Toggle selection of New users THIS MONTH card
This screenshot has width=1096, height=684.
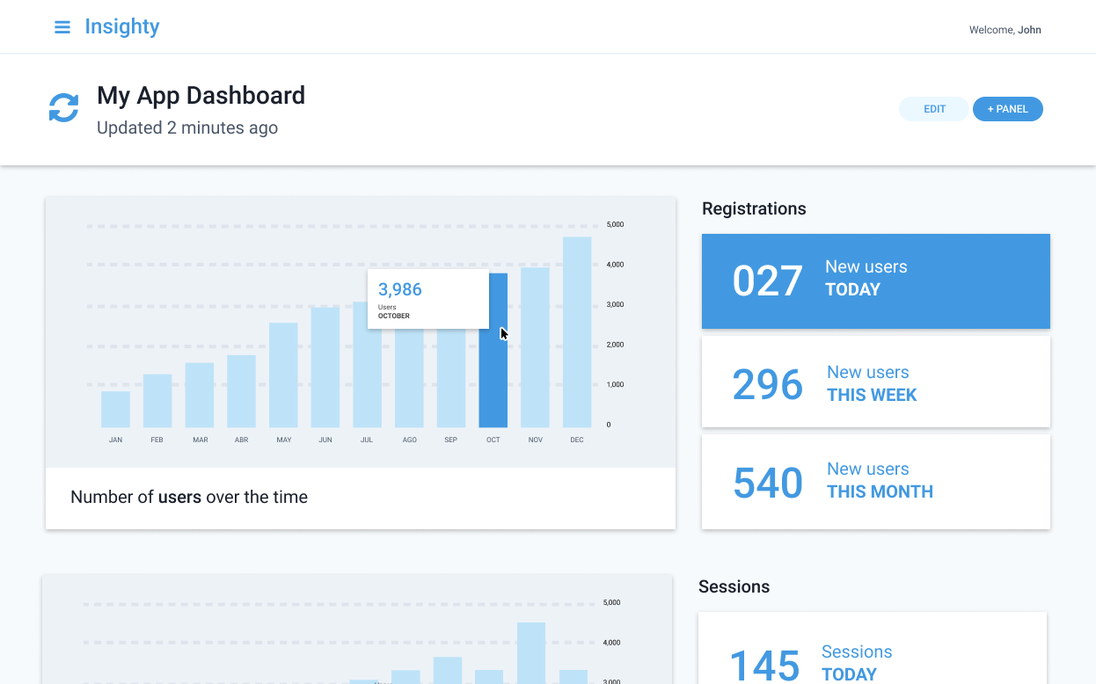[875, 481]
